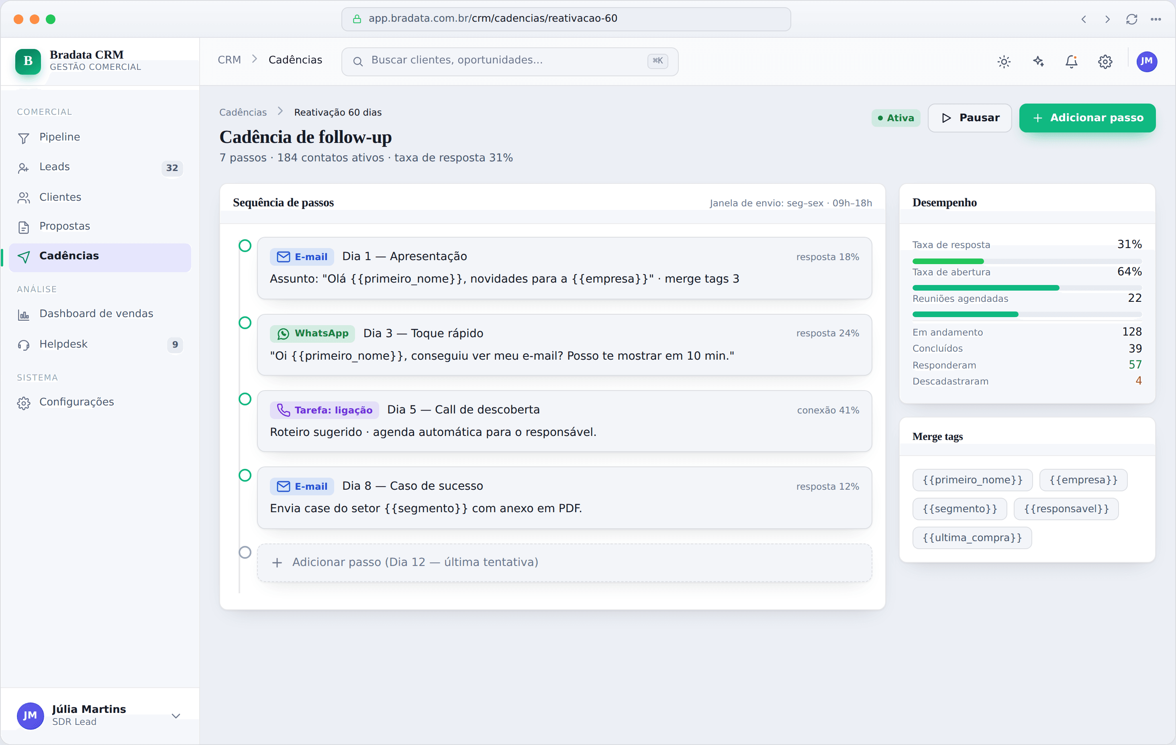Viewport: 1176px width, 745px height.
Task: Open Helpdesk from the sidebar
Action: 100,344
